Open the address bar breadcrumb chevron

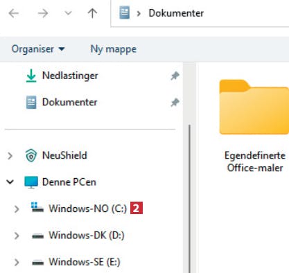[139, 14]
